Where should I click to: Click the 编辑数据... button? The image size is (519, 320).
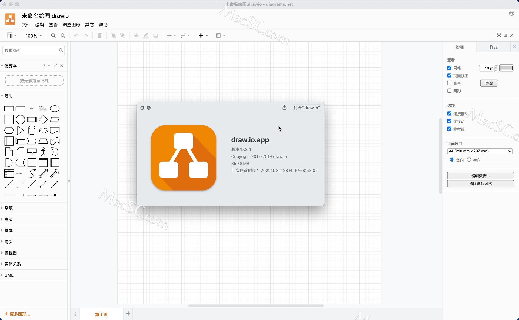(x=480, y=176)
